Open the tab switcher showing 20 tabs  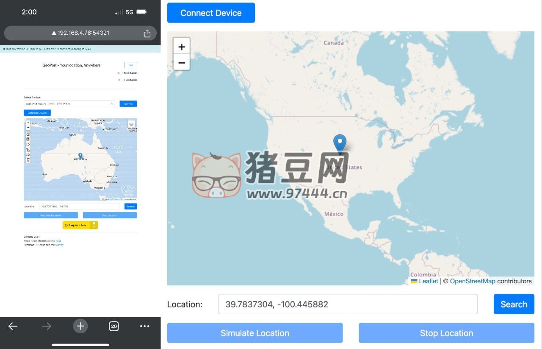pos(113,326)
